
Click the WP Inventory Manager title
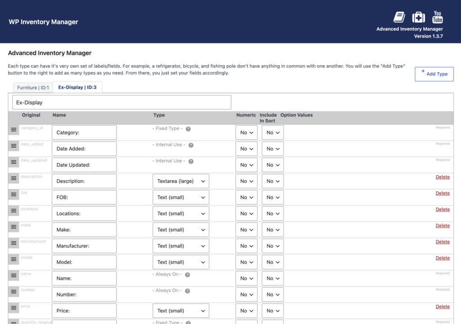(44, 22)
